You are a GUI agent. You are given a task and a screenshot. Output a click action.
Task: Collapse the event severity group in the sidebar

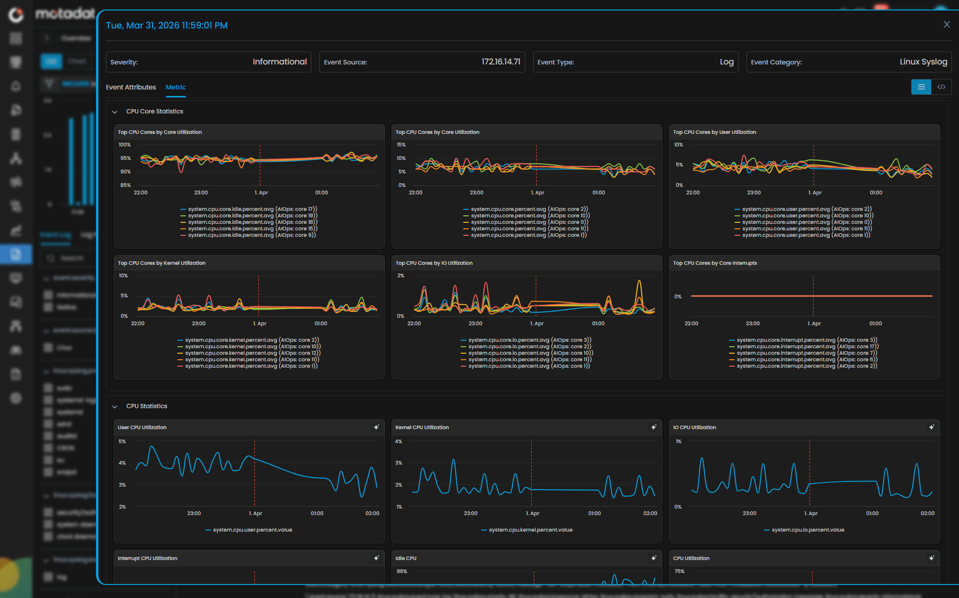pyautogui.click(x=47, y=278)
